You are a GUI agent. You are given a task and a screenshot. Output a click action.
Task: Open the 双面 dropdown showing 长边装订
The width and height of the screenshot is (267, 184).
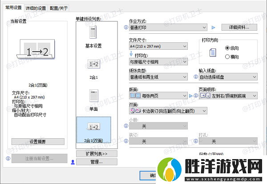[x=168, y=111]
